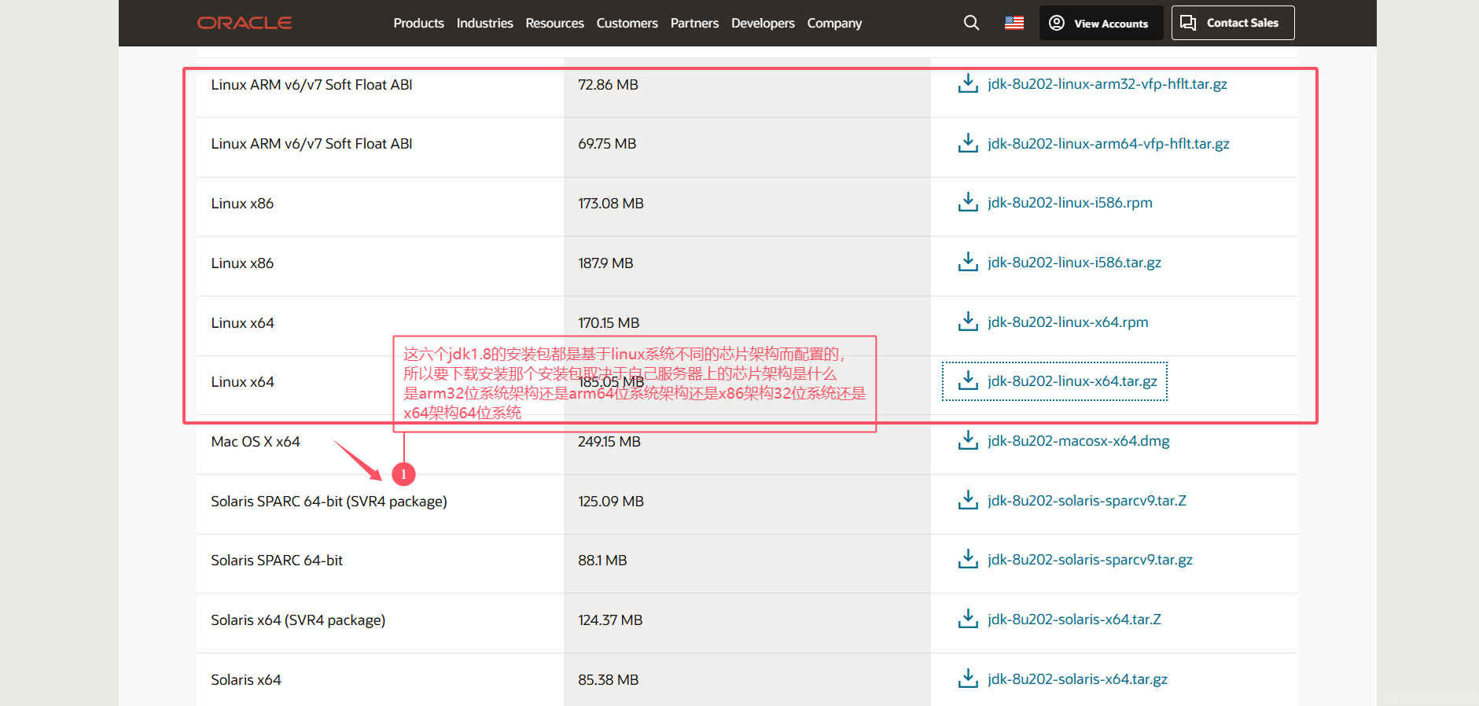Select the '125.09 MB' file size
The height and width of the screenshot is (706, 1479).
tap(611, 501)
